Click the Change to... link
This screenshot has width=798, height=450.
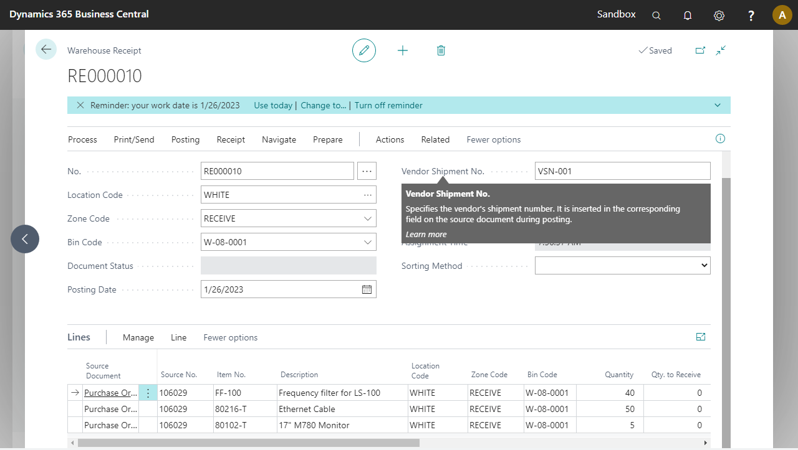324,105
